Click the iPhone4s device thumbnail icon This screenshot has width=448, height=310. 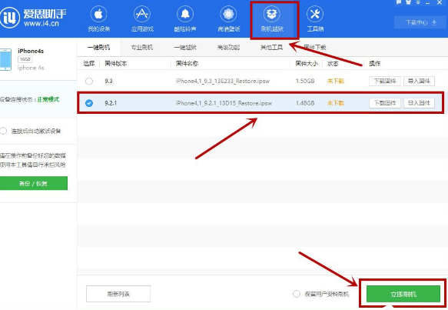pos(5,59)
